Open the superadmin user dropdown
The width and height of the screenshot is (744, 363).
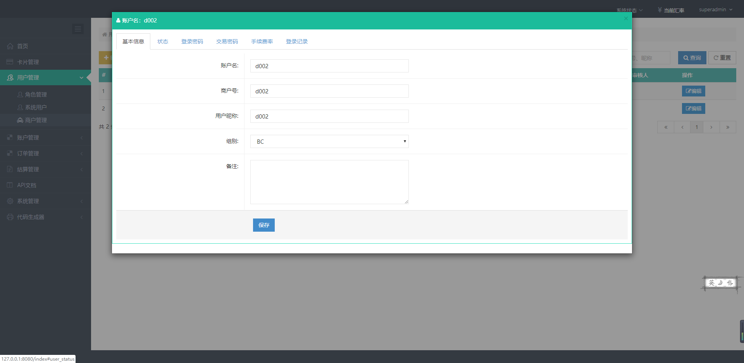coord(716,10)
